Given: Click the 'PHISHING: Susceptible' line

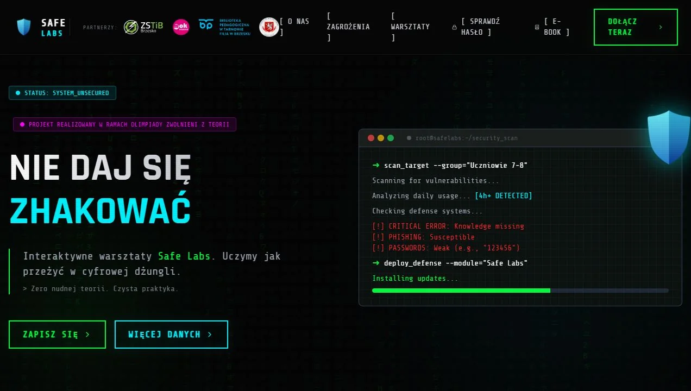Looking at the screenshot, I should point(423,237).
